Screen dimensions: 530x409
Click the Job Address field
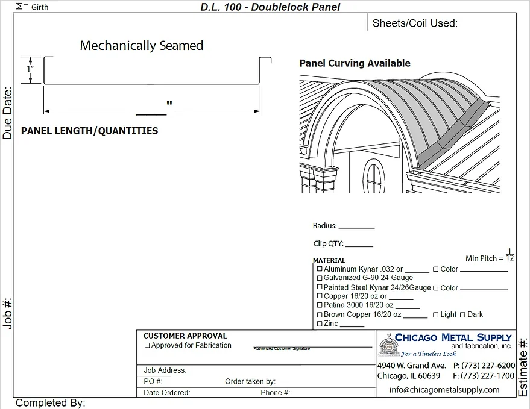[x=256, y=370]
